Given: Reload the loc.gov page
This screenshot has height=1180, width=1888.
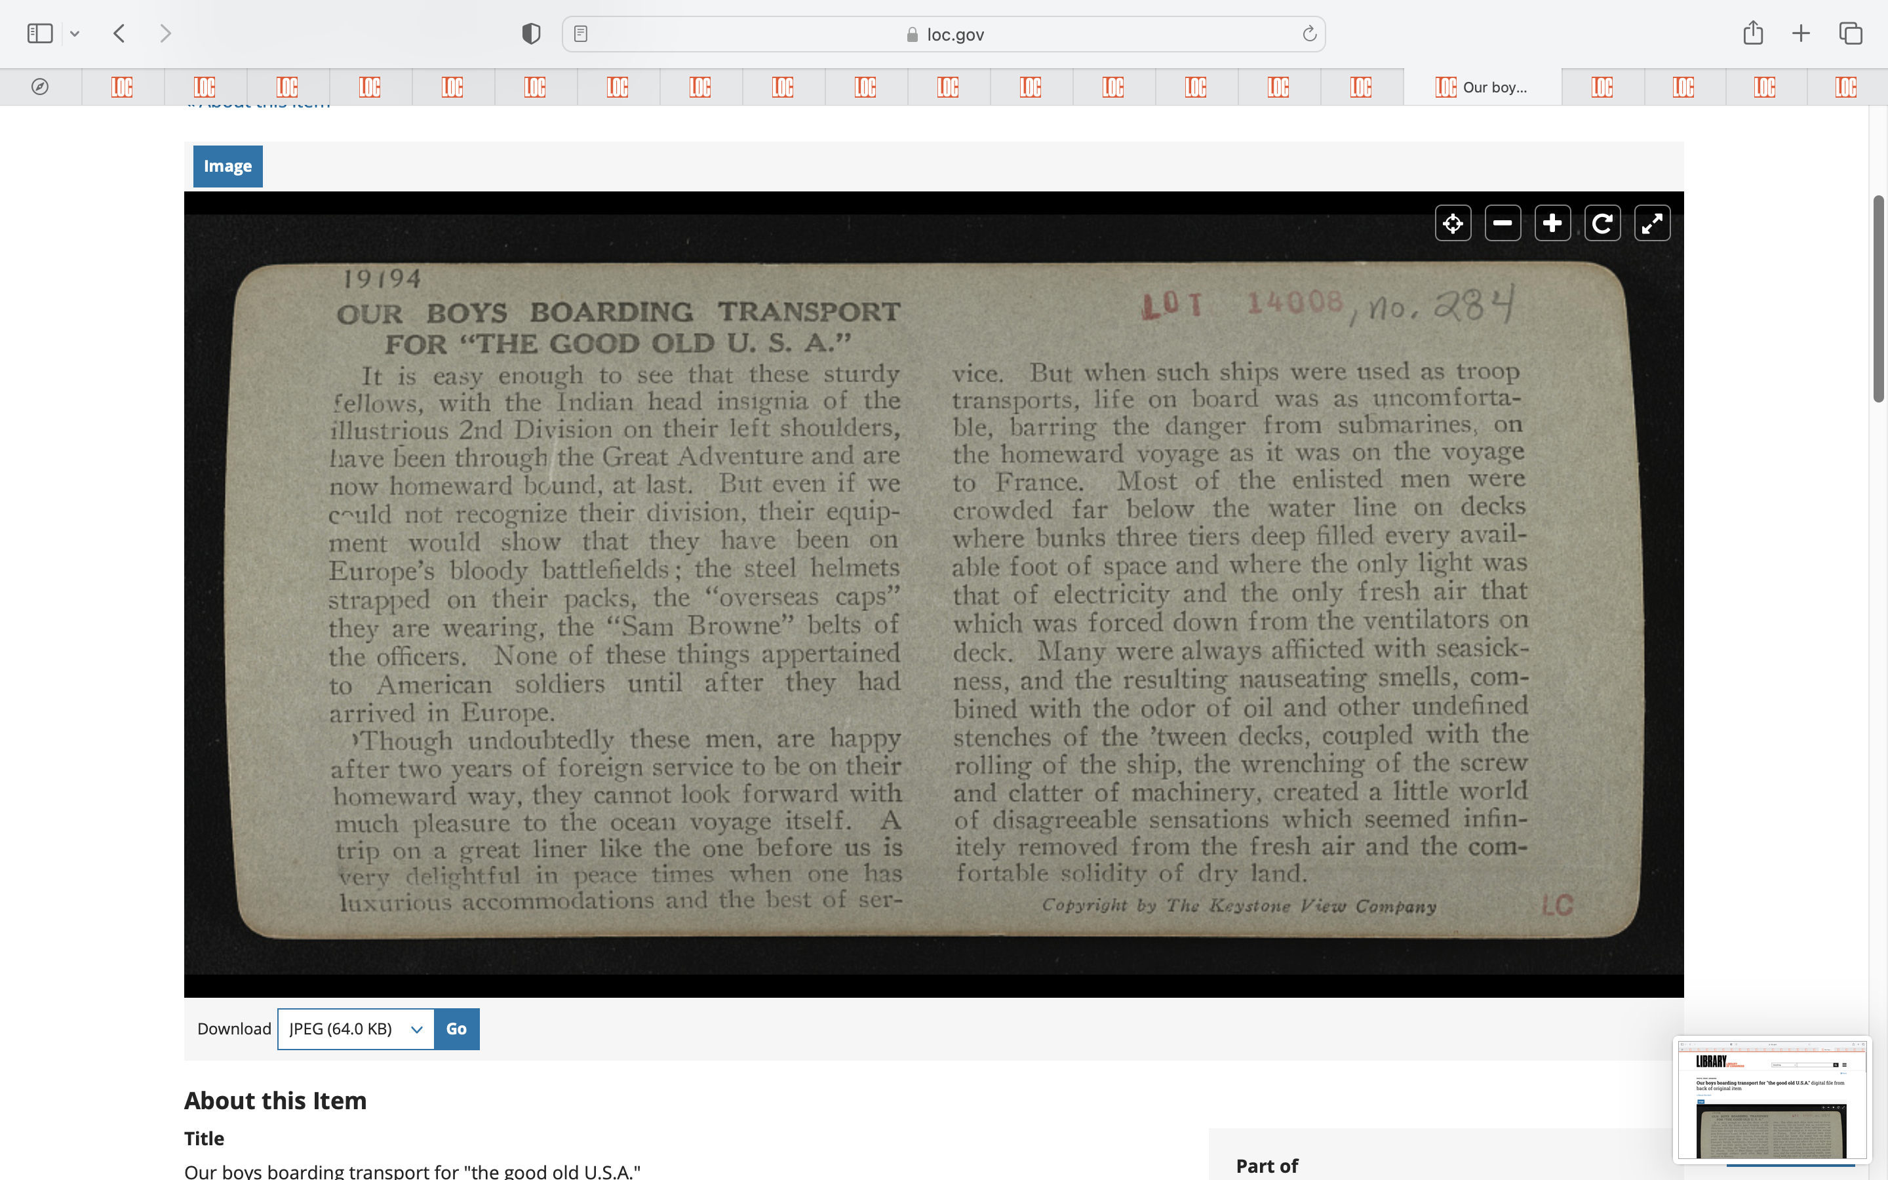Looking at the screenshot, I should click(1309, 33).
